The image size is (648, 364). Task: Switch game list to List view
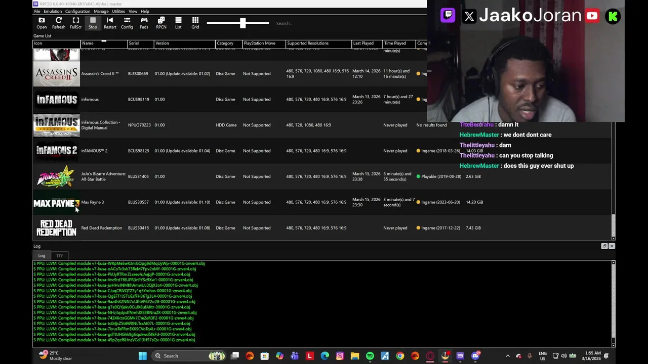click(178, 23)
